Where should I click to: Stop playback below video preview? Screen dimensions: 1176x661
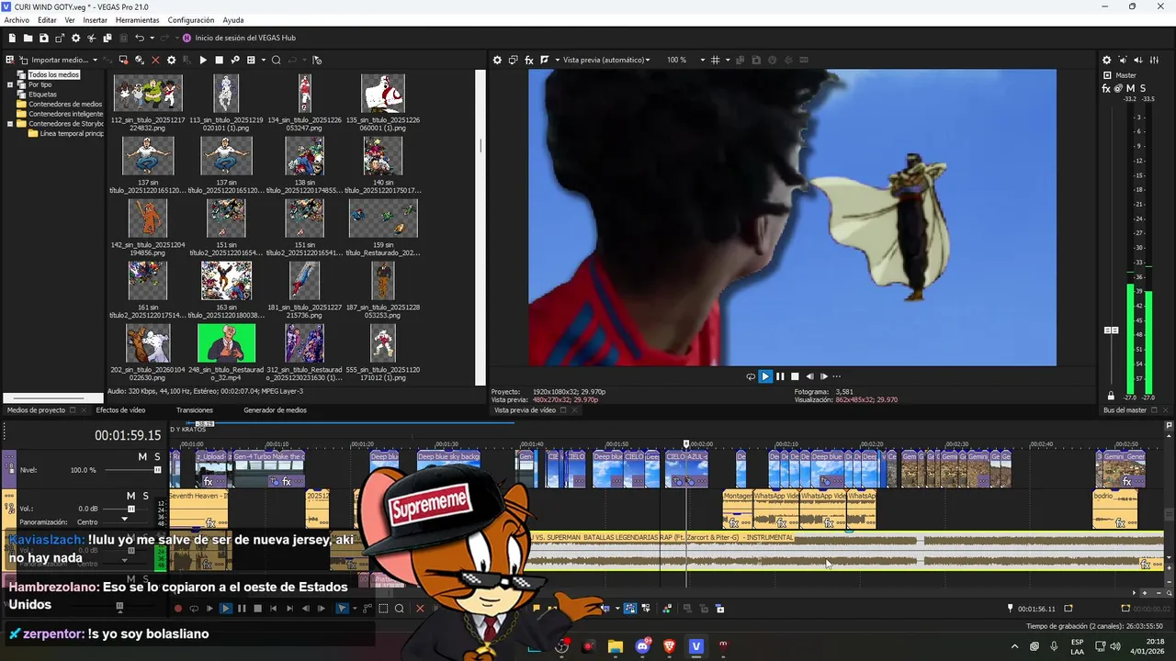(x=795, y=376)
